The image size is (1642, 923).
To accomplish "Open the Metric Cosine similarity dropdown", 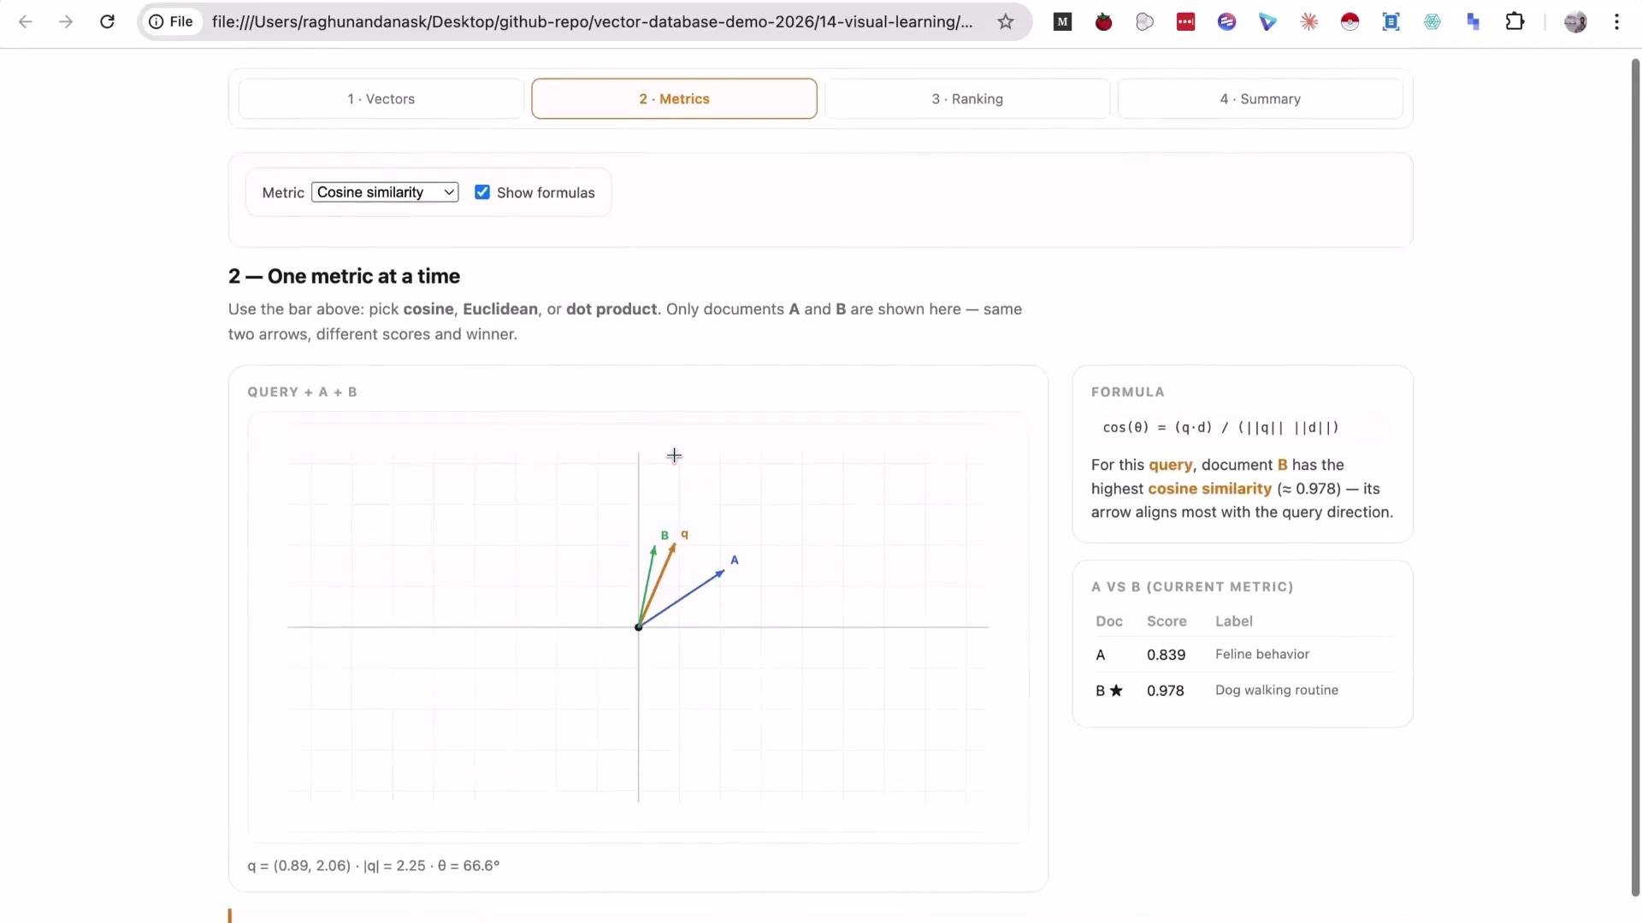I will (x=385, y=192).
